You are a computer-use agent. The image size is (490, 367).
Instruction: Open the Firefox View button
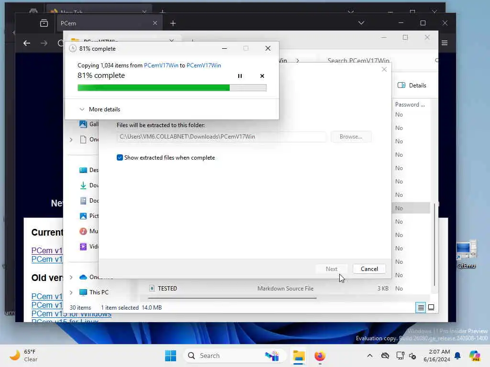(x=44, y=23)
